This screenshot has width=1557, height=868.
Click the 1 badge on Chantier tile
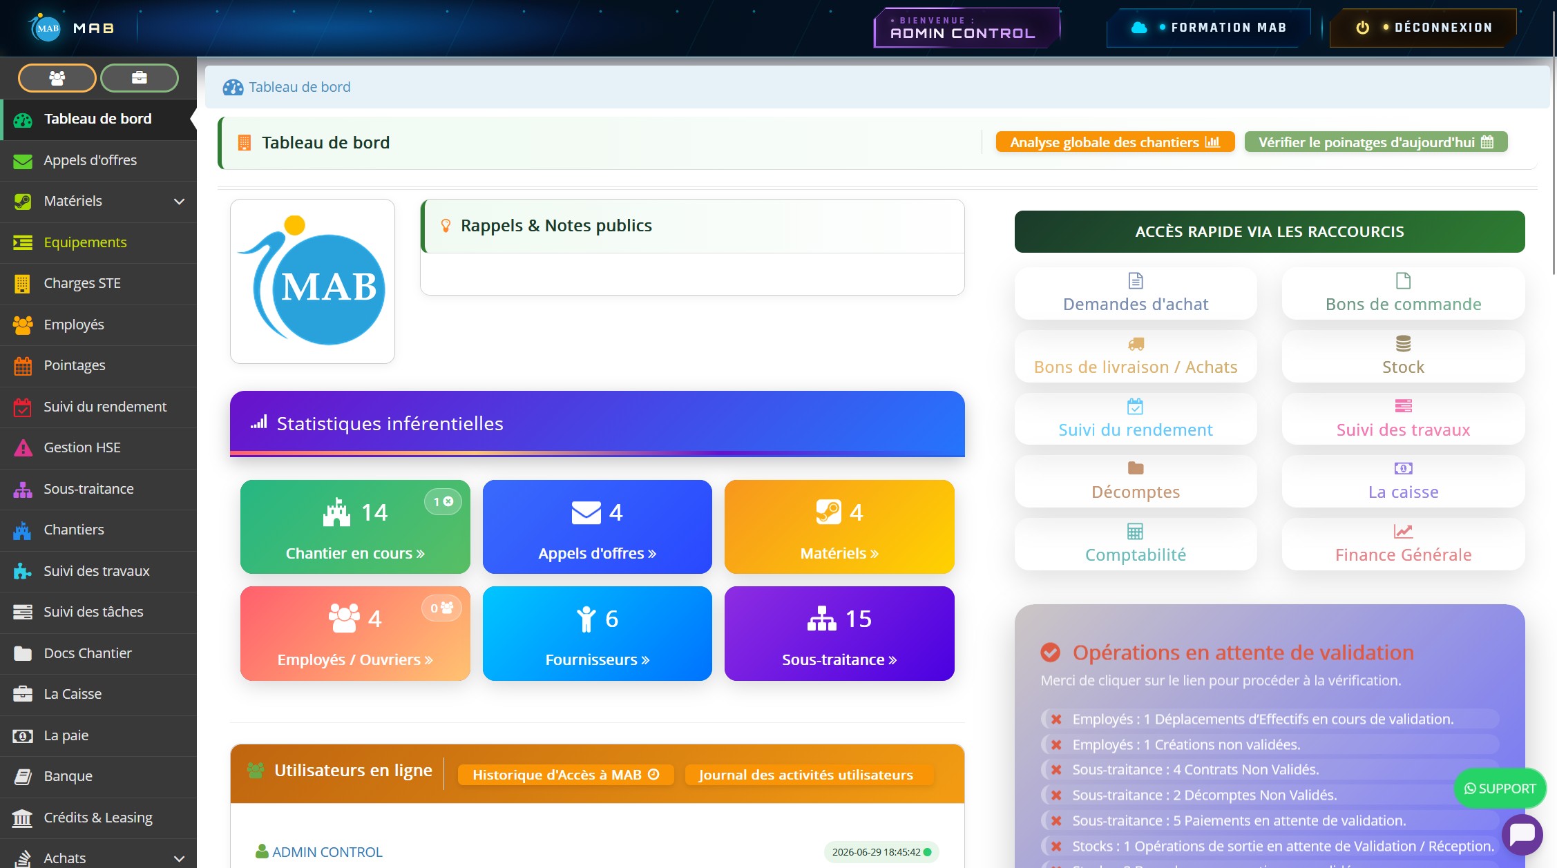tap(443, 502)
